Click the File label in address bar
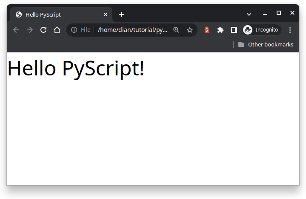Screen dimensions: 306x199 coord(86,30)
